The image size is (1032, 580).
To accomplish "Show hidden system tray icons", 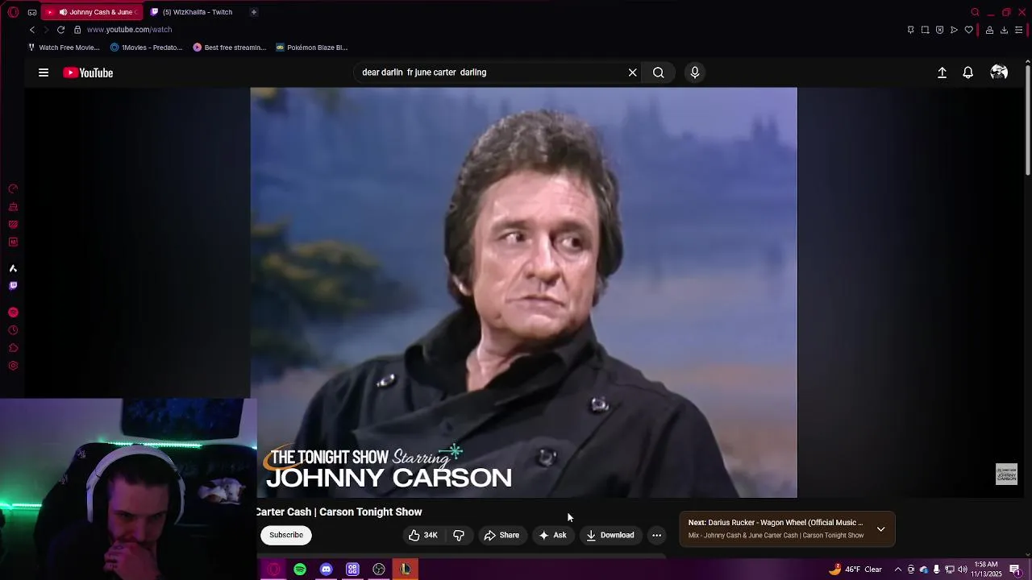I will [x=898, y=570].
